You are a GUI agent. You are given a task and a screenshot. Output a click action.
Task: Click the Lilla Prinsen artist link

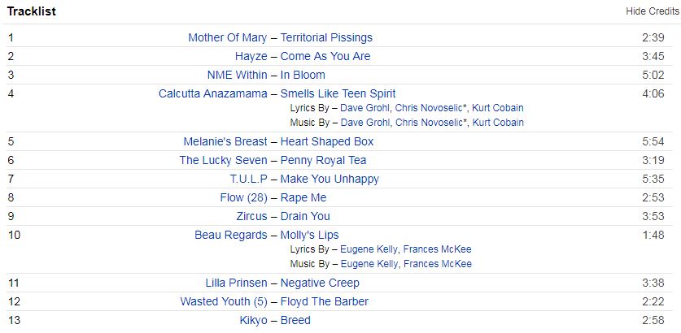[236, 283]
